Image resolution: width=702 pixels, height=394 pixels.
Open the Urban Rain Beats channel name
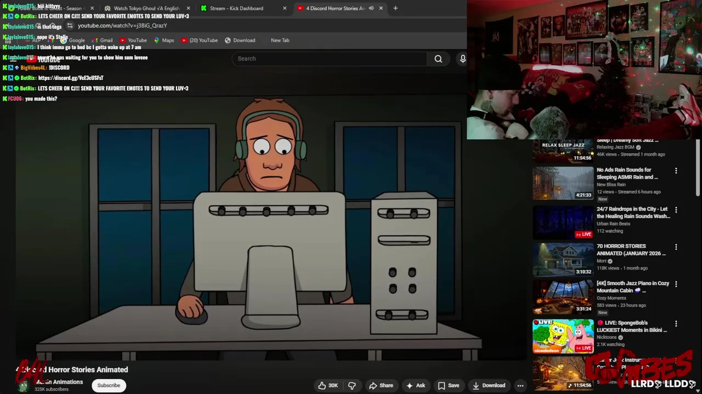point(613,224)
